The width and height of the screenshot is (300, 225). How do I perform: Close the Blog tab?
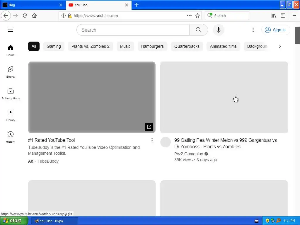coord(61,5)
